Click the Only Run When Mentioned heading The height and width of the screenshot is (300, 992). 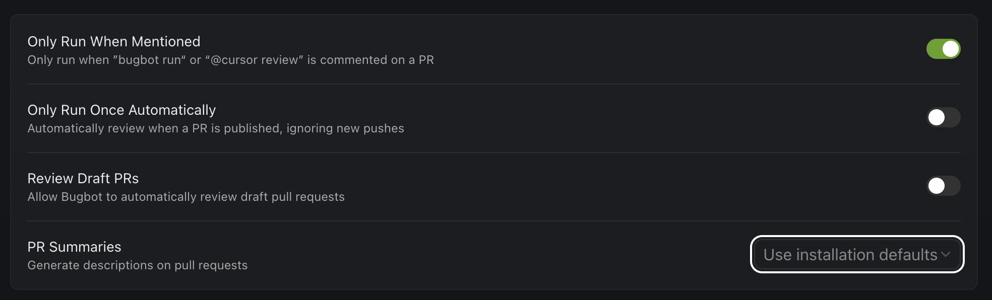[x=114, y=42]
